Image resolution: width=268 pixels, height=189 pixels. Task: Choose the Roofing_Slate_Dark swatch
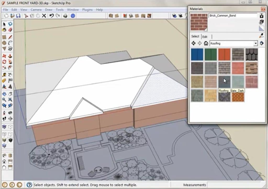(x=224, y=82)
